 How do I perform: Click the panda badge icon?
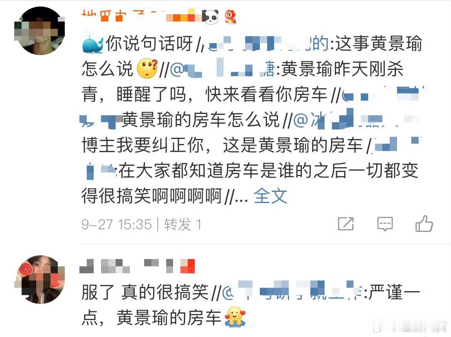(x=210, y=17)
